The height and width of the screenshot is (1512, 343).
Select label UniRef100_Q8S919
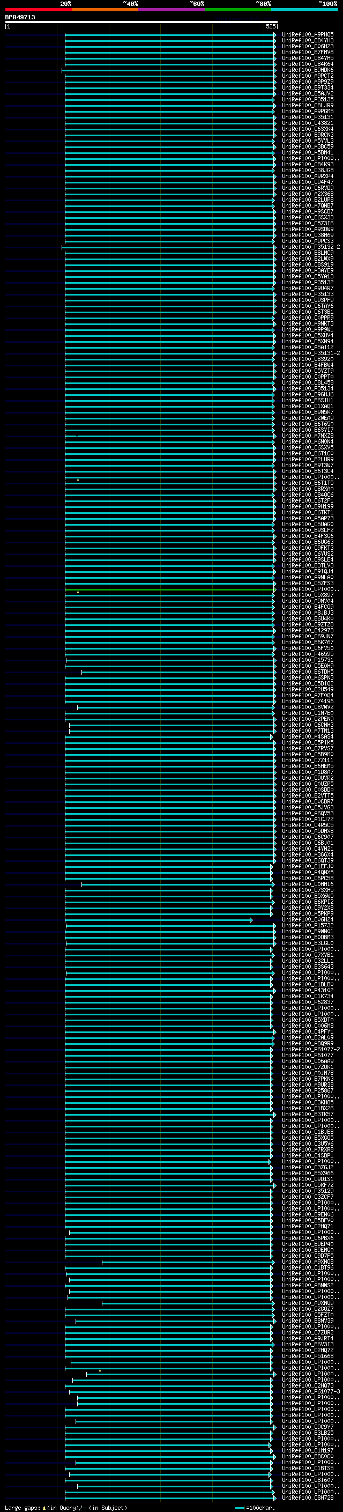tap(308, 265)
